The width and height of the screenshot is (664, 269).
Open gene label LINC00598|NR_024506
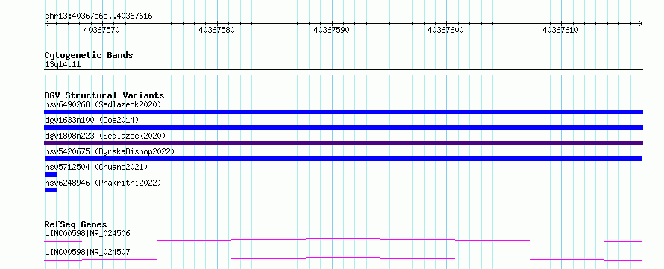[87, 233]
